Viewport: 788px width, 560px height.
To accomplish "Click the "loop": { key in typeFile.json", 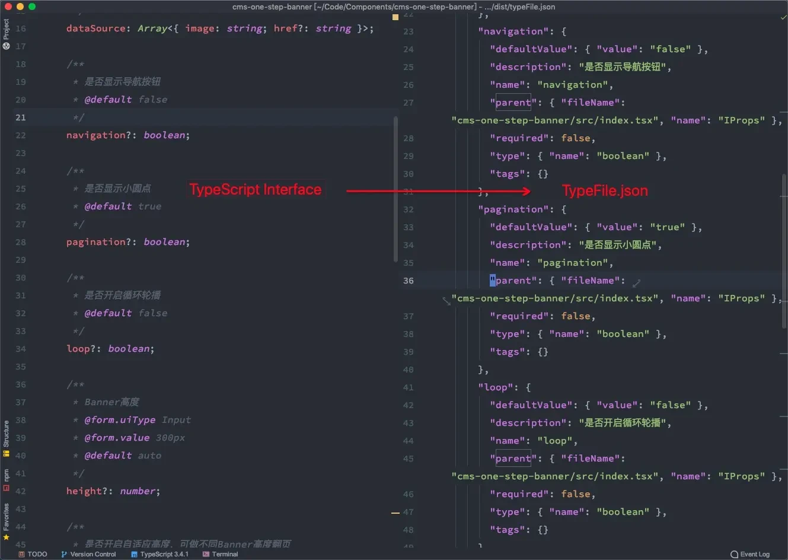I will click(505, 387).
